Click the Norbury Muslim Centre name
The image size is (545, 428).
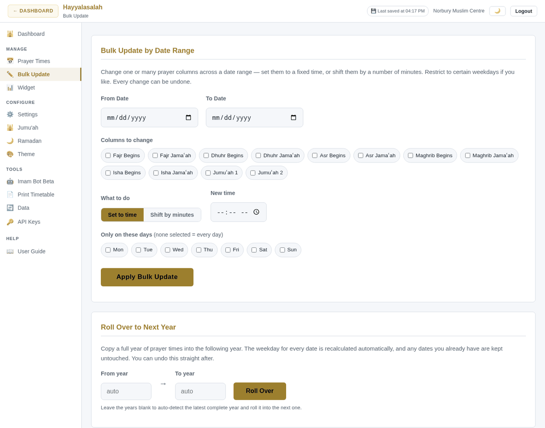tap(459, 10)
